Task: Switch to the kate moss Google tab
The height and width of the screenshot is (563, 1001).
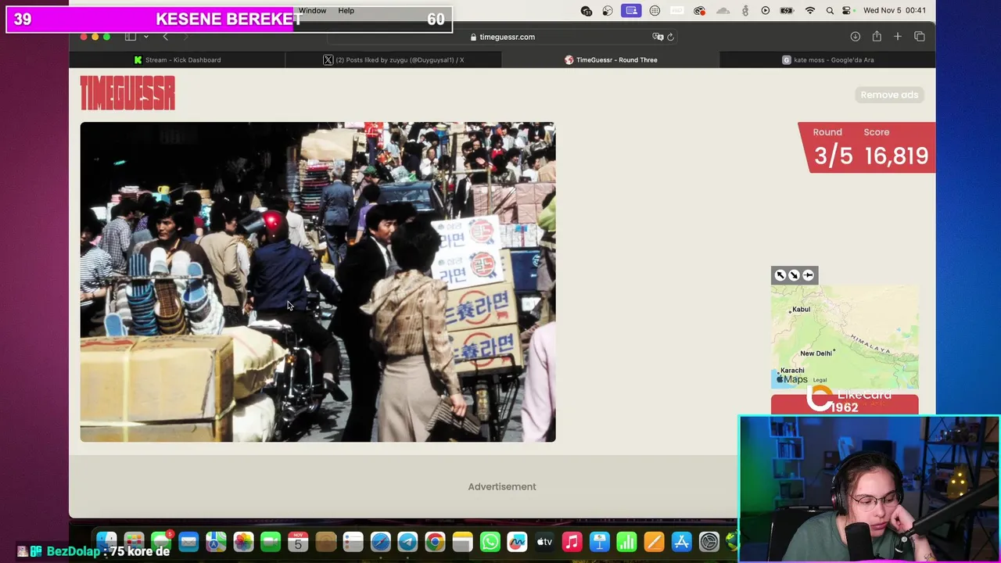Action: coord(827,59)
